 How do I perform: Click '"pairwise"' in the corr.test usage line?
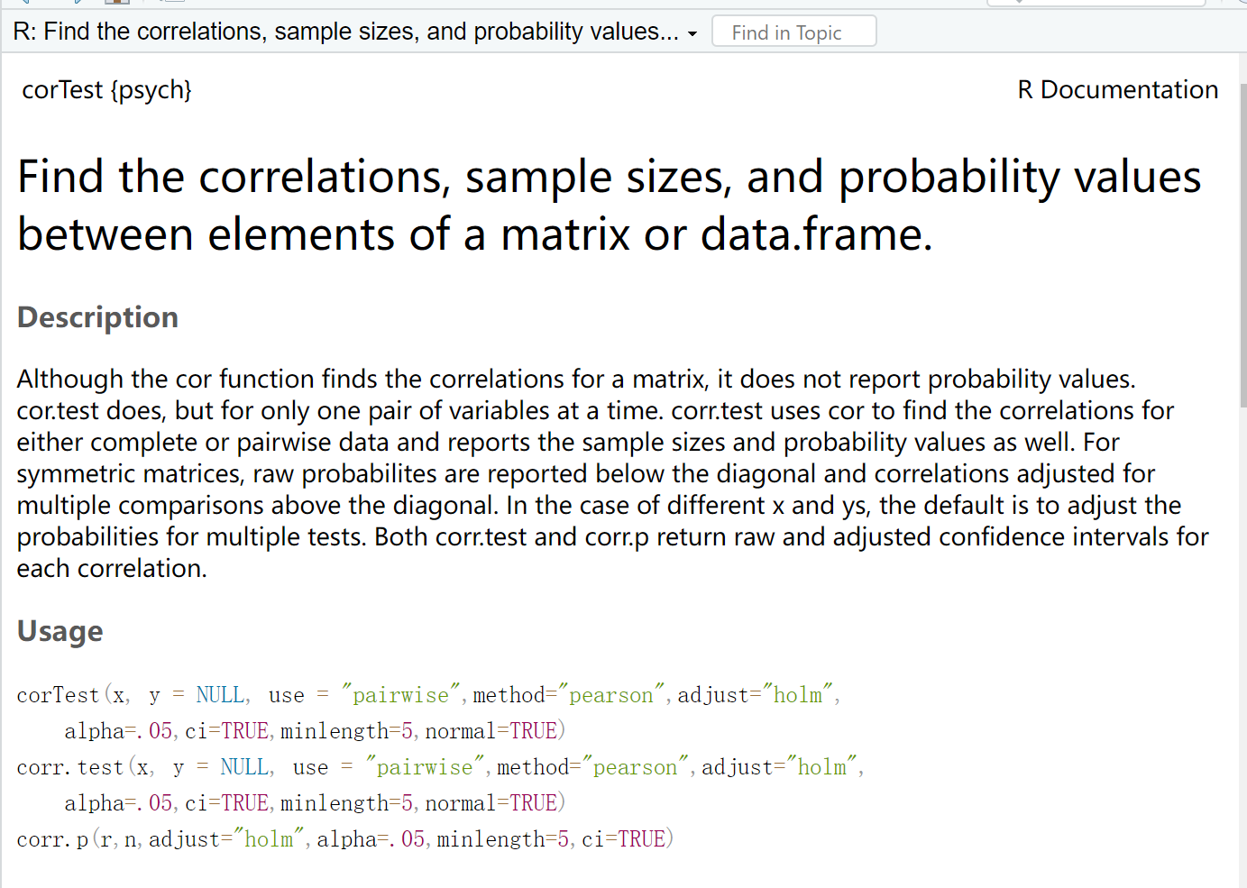click(425, 767)
